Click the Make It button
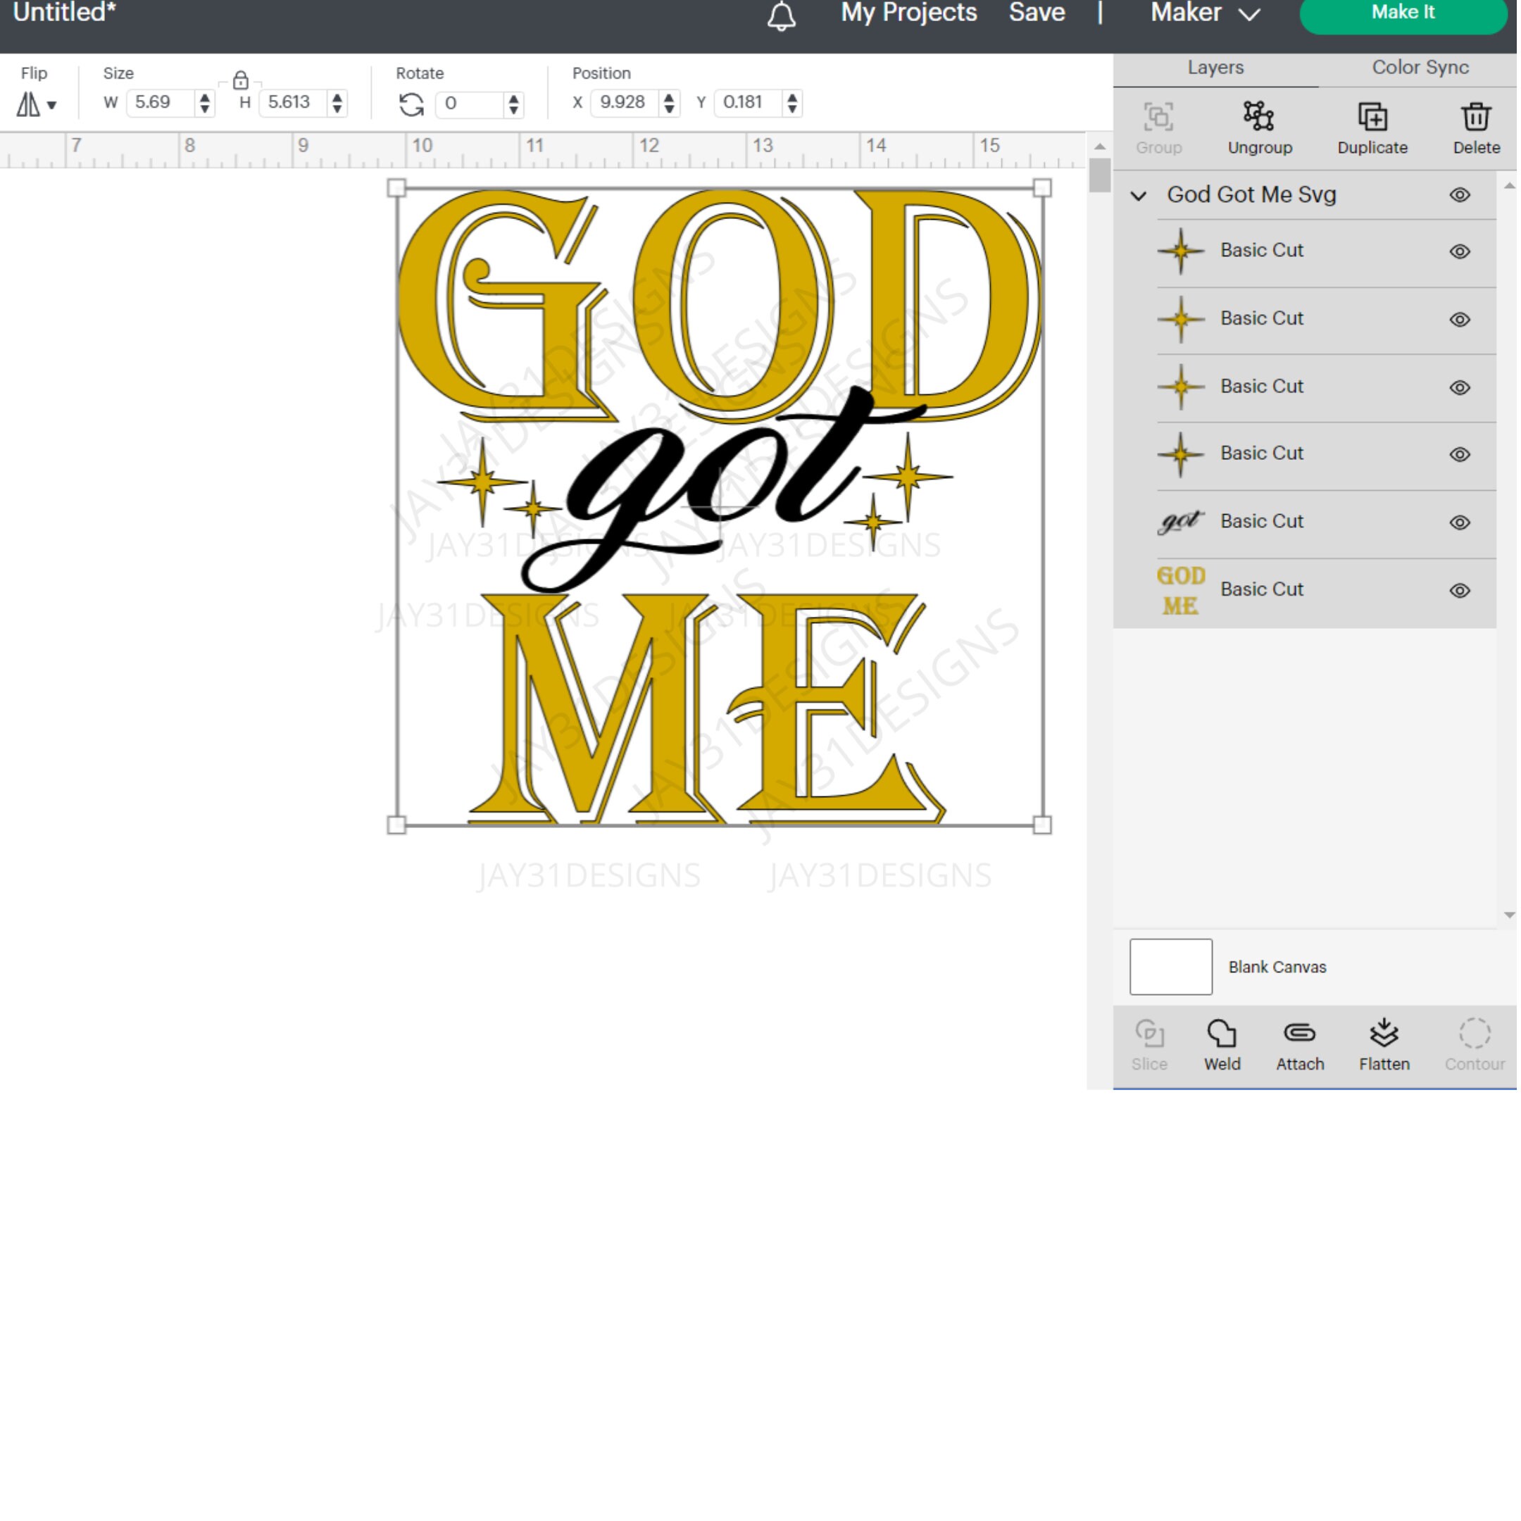This screenshot has height=1521, width=1521. tap(1402, 13)
